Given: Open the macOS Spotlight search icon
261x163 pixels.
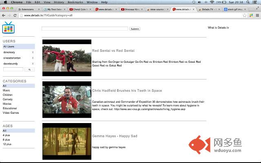Looking at the screenshot, I should (x=249, y=2).
